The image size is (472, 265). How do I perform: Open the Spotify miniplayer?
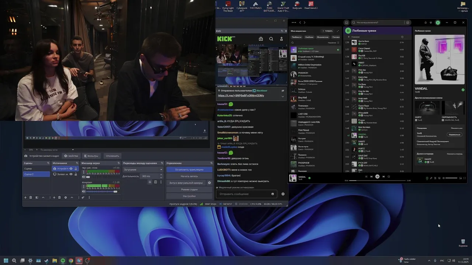(460, 178)
